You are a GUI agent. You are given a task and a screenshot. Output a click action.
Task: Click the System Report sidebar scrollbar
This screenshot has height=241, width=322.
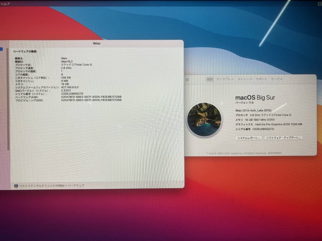click(x=8, y=99)
